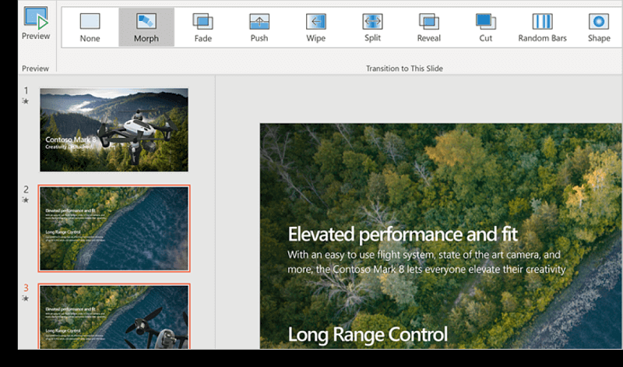Apply the Cut transition

point(485,26)
